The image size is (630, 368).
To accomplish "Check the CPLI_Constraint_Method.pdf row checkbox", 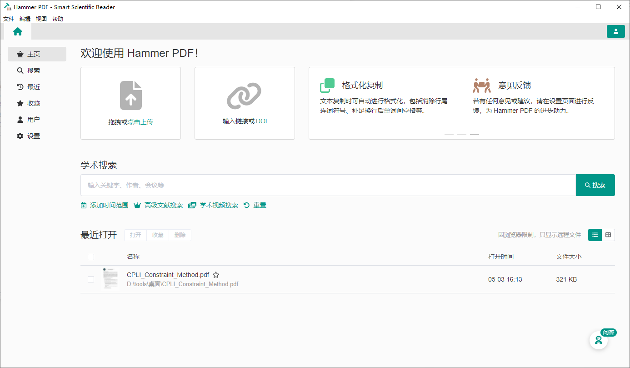I will pyautogui.click(x=91, y=279).
